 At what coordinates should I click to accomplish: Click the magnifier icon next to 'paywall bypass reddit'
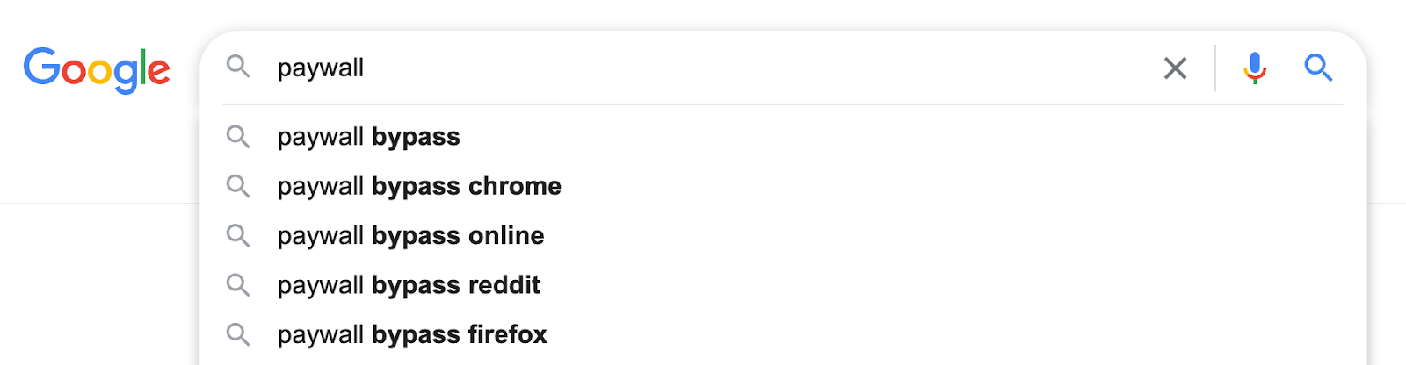tap(238, 284)
